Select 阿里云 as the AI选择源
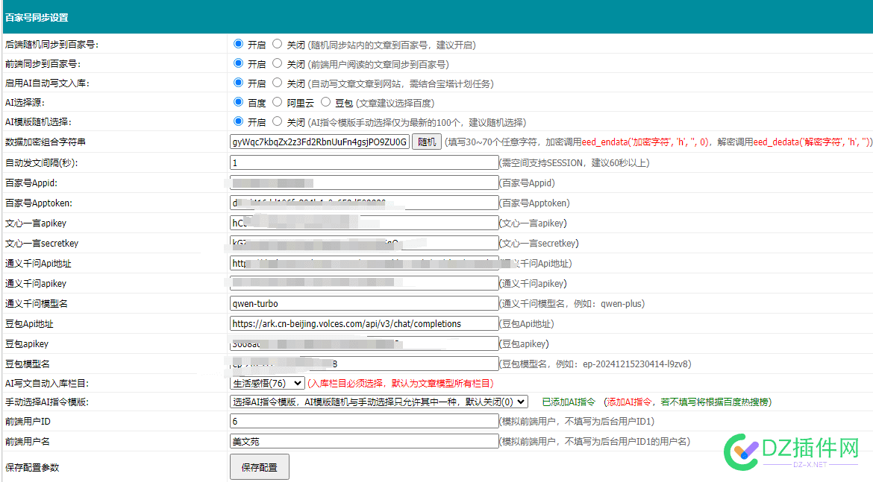This screenshot has width=873, height=482. click(278, 102)
